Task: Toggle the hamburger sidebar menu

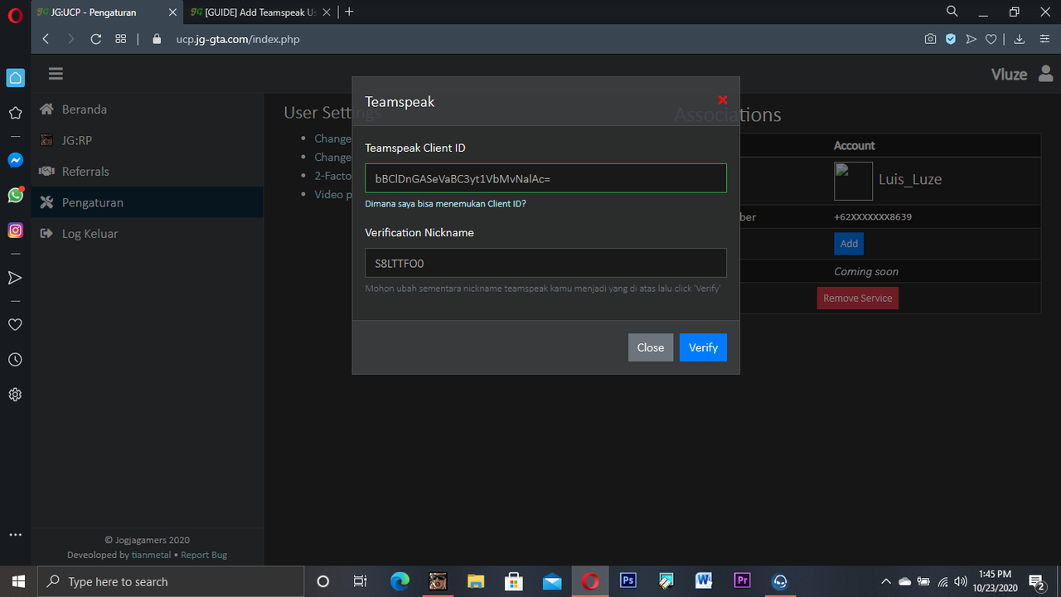Action: coord(56,74)
